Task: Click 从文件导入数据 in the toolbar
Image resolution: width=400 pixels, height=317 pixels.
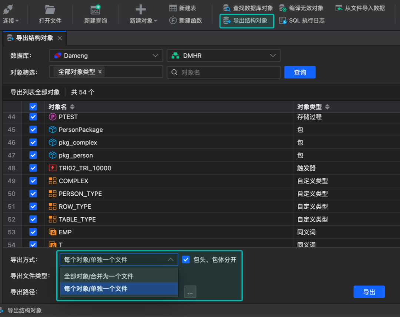Action: [360, 8]
